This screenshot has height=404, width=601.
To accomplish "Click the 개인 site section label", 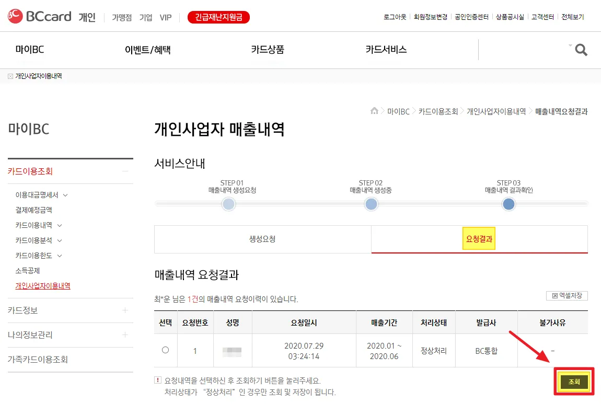I will [x=87, y=17].
